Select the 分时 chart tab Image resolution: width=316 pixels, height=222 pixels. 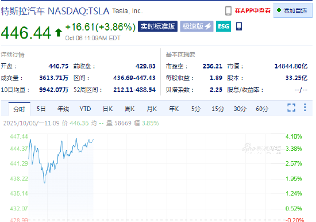pyautogui.click(x=19, y=109)
